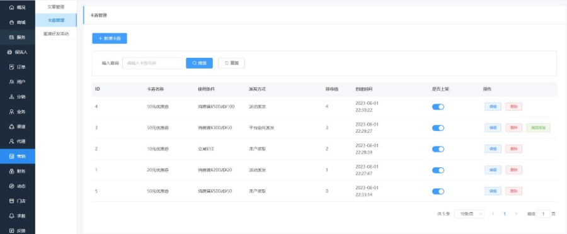Click the 是否上架 column header
567x234 pixels.
[x=440, y=89]
